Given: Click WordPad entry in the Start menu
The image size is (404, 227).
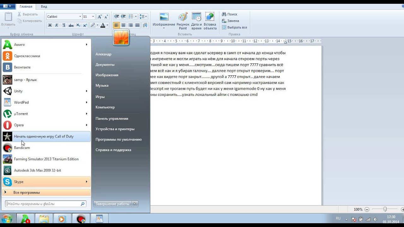Looking at the screenshot, I should point(46,102).
